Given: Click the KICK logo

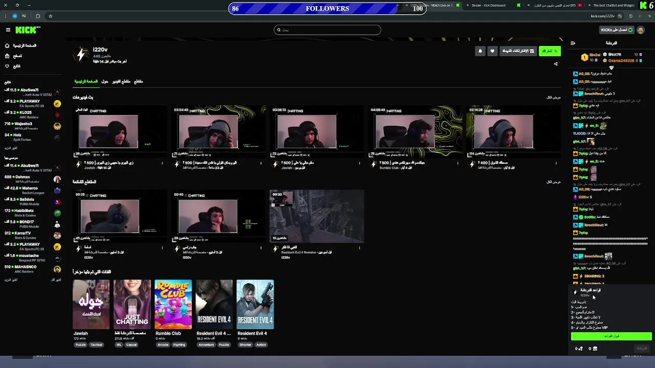Looking at the screenshot, I should (x=27, y=30).
